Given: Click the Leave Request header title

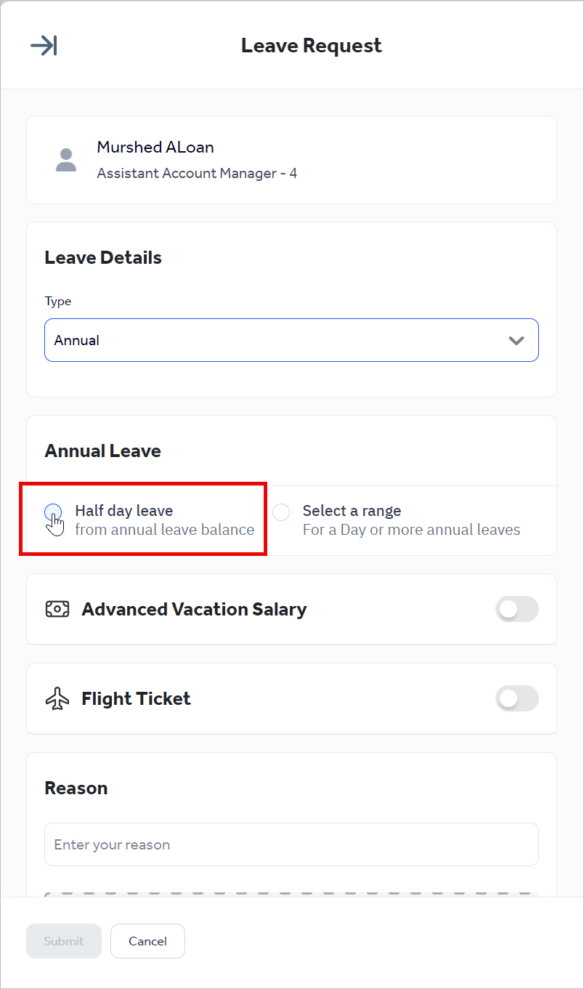Looking at the screenshot, I should click(x=311, y=45).
